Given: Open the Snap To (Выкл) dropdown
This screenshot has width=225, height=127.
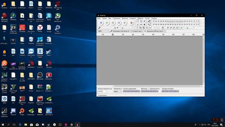Looking at the screenshot, I should pos(118,91).
